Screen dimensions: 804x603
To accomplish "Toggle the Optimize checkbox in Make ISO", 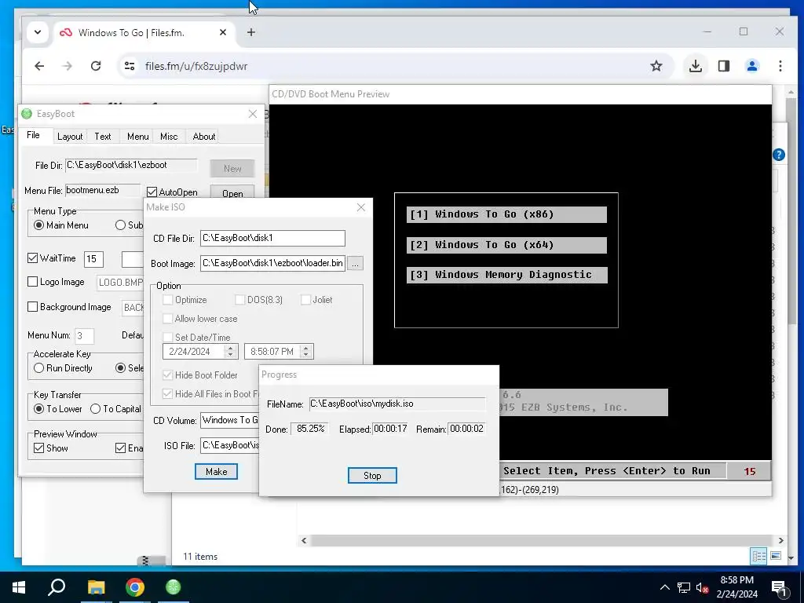I will pyautogui.click(x=168, y=299).
